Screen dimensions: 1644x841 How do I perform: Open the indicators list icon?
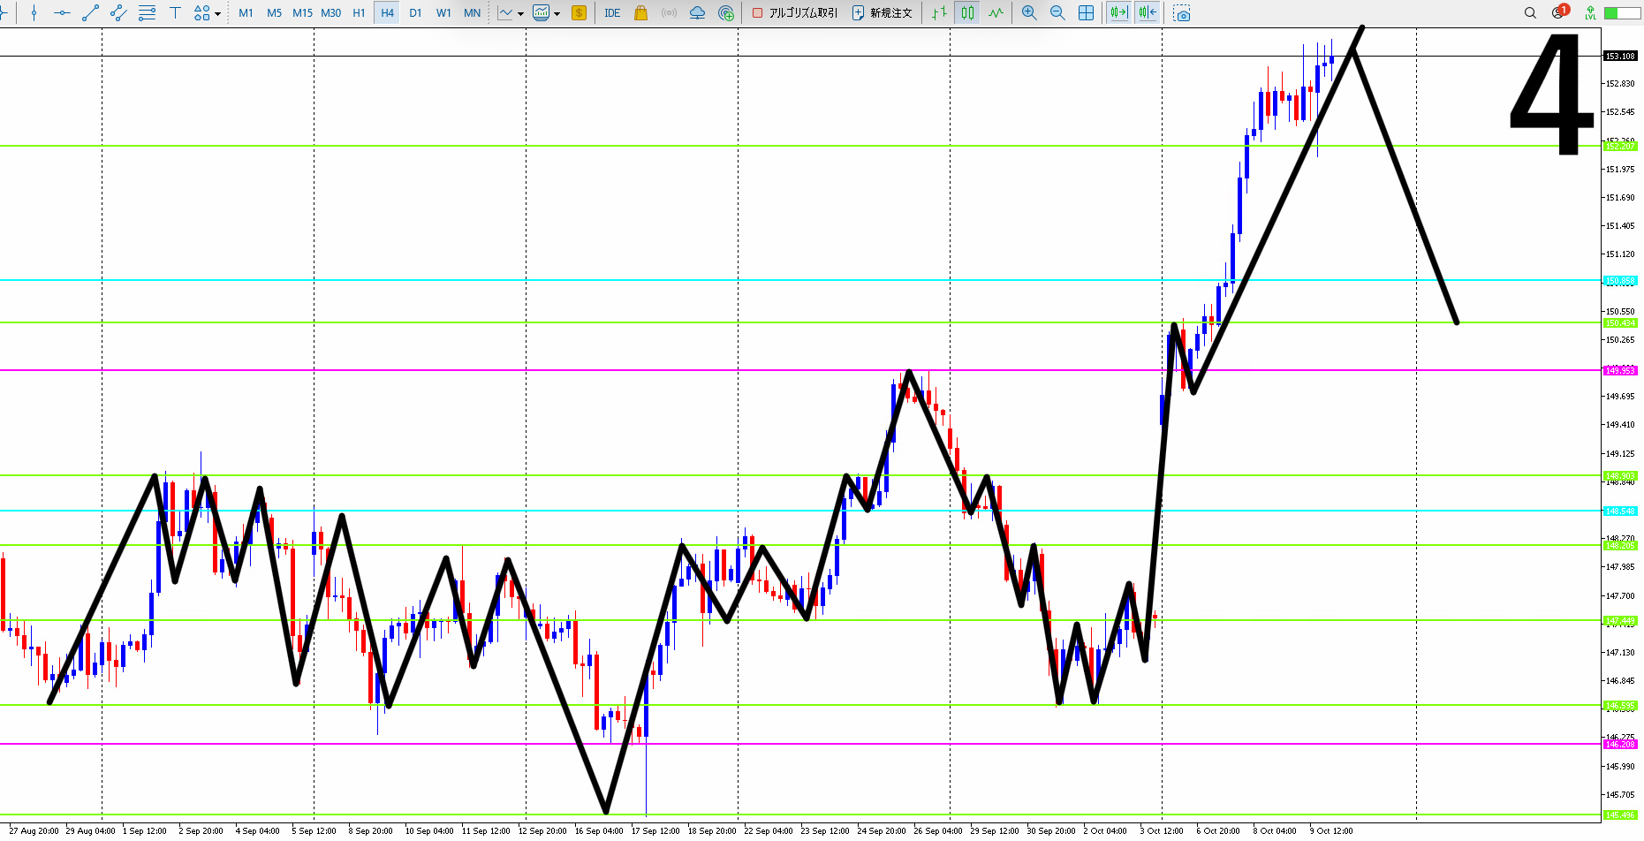click(541, 13)
